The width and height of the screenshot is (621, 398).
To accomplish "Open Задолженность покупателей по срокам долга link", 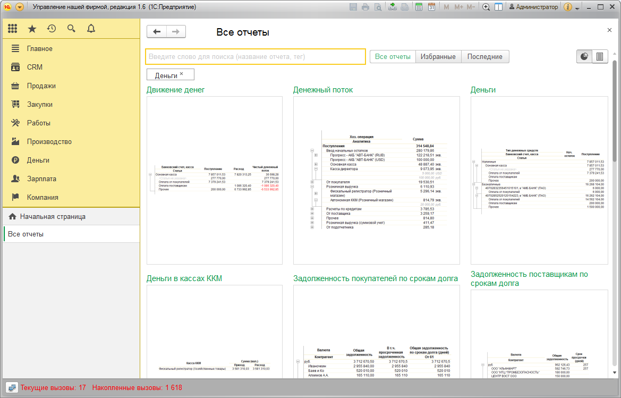I will click(376, 278).
